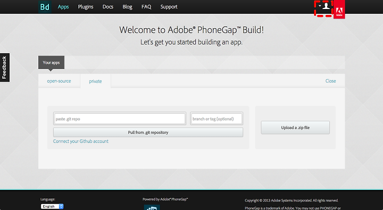This screenshot has height=210, width=383.
Task: Close the new app panel
Action: click(x=330, y=81)
